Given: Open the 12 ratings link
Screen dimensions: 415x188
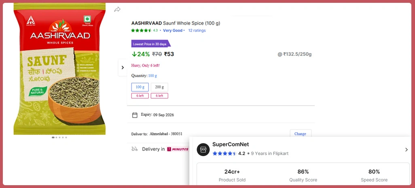Looking at the screenshot, I should pyautogui.click(x=197, y=30).
